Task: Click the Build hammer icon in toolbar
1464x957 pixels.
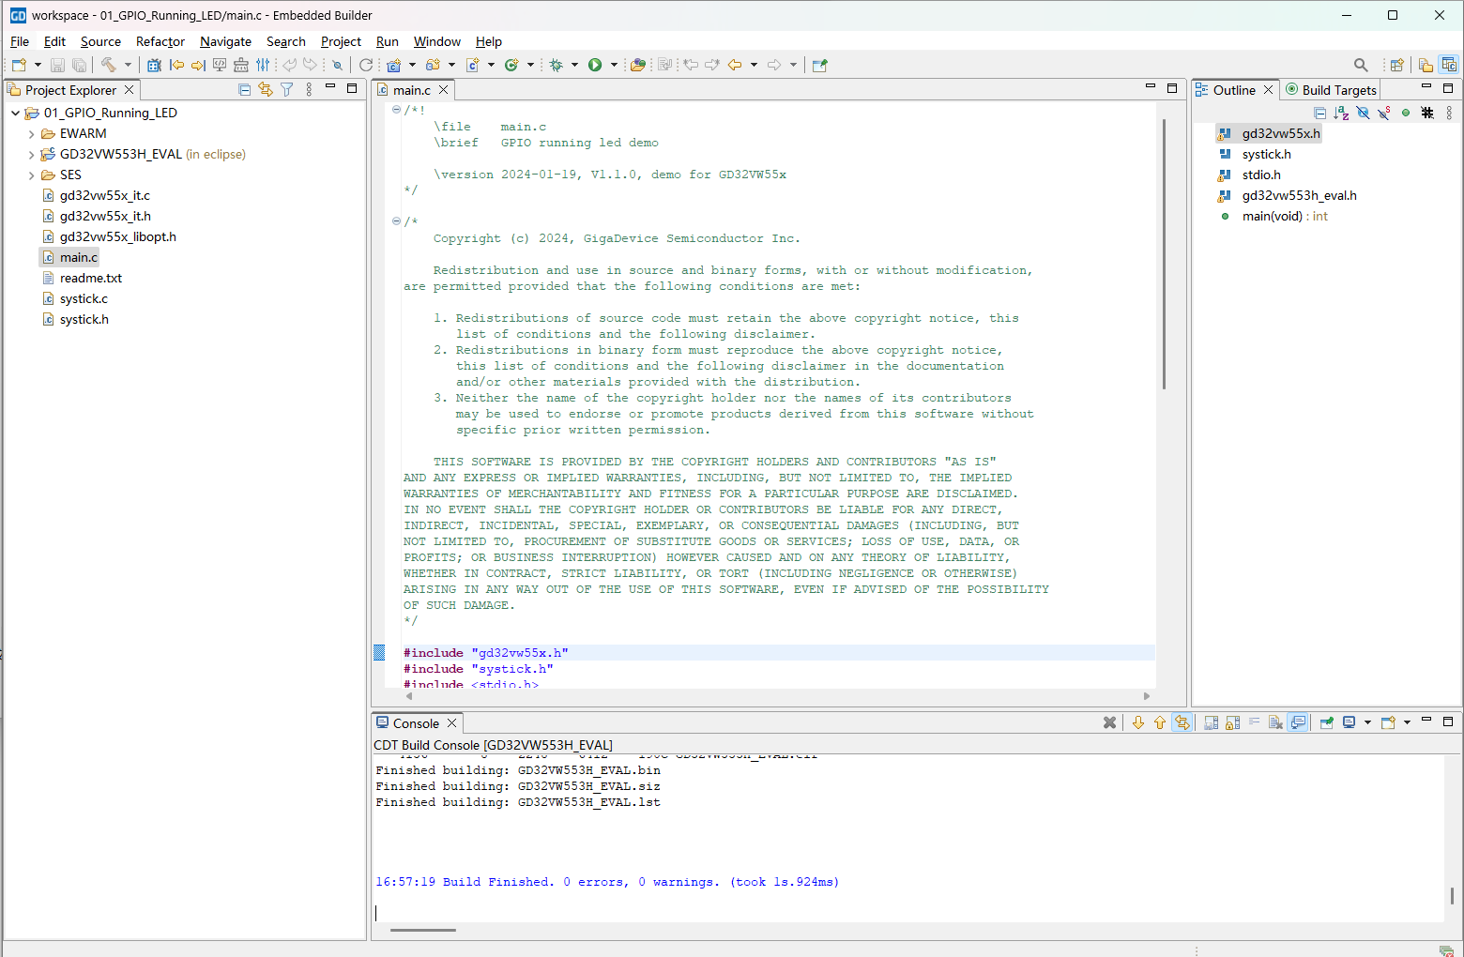Action: (x=109, y=65)
